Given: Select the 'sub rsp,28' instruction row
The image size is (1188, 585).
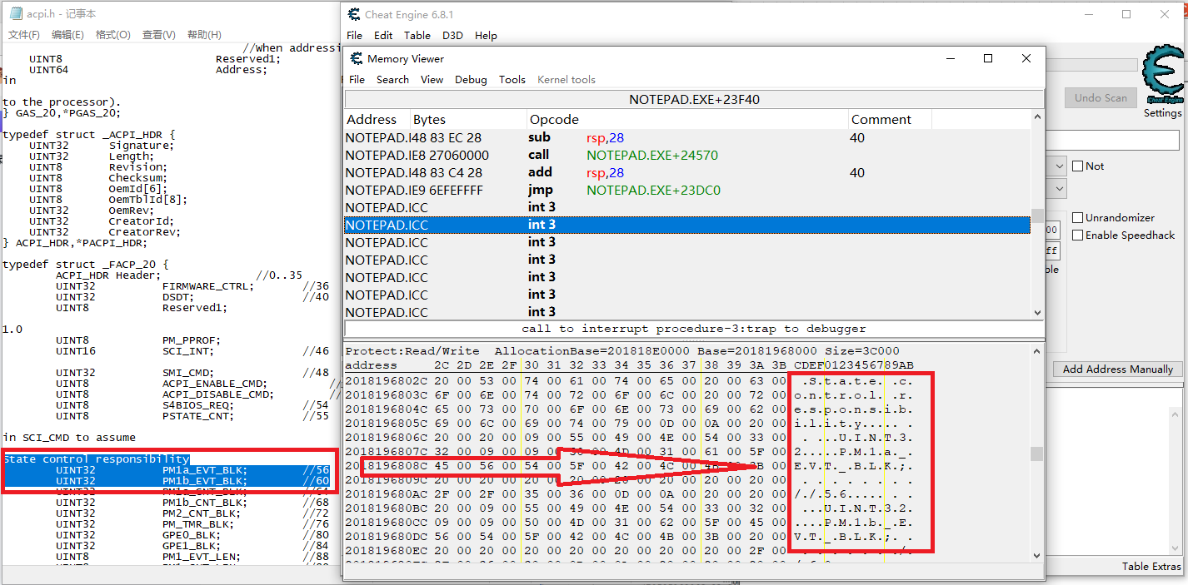Looking at the screenshot, I should (x=687, y=137).
